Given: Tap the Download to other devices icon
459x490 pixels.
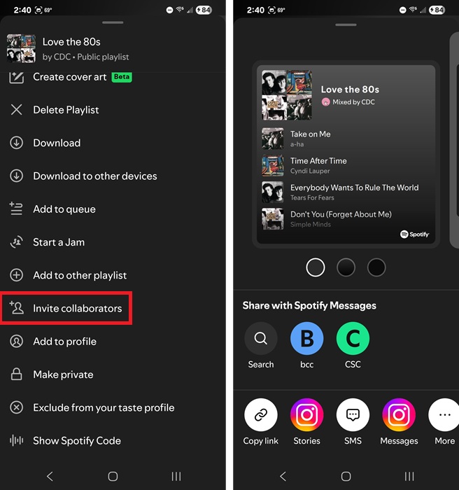Looking at the screenshot, I should 16,176.
